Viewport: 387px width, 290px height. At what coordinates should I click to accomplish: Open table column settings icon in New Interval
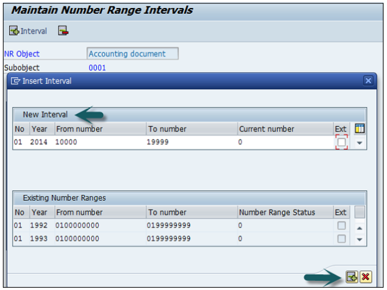[360, 129]
